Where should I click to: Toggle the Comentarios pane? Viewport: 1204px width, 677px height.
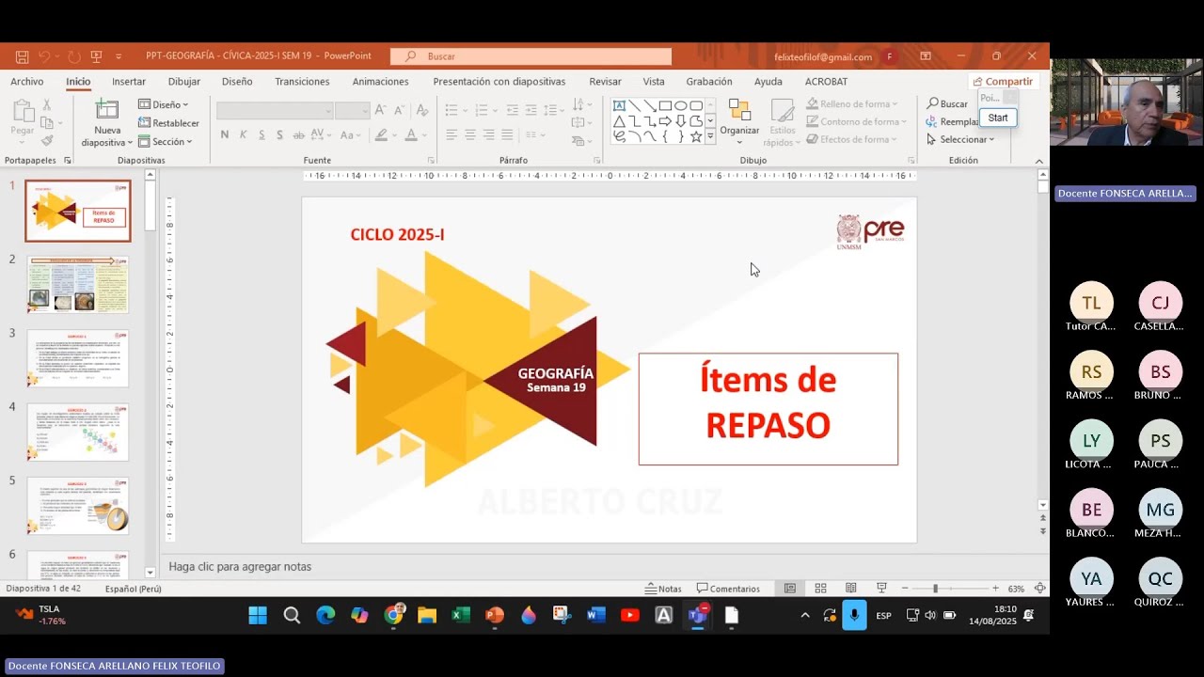(x=728, y=589)
